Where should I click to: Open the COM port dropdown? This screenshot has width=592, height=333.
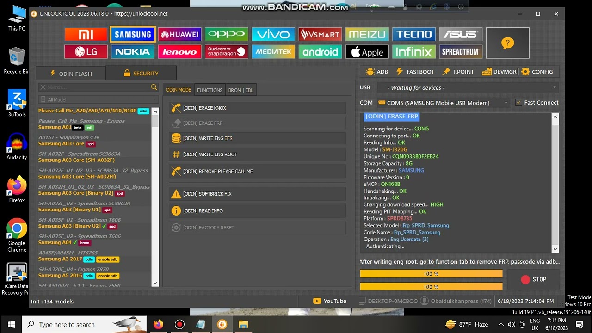tap(443, 103)
